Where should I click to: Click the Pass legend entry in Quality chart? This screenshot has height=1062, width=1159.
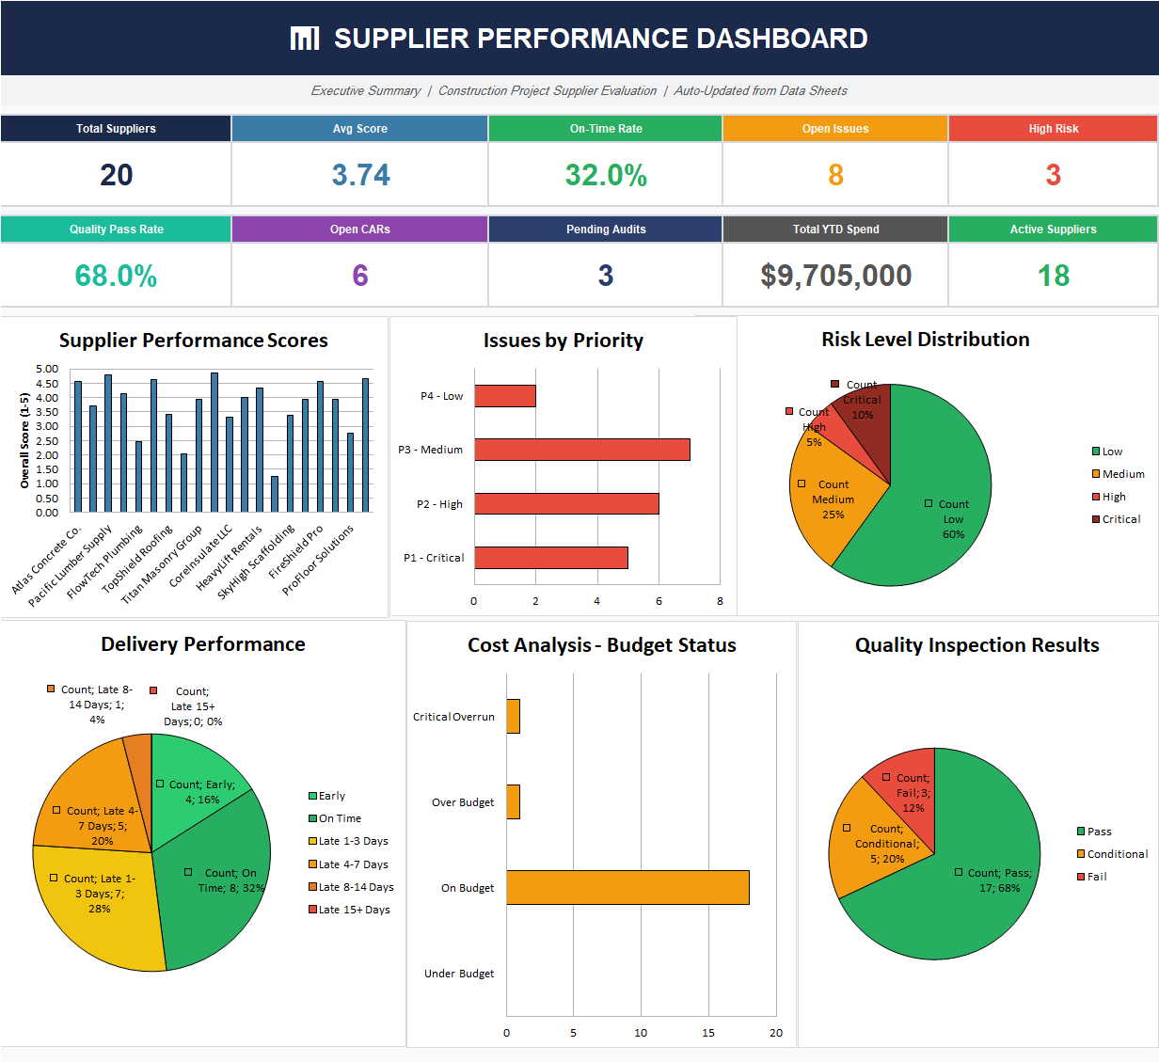coord(1094,832)
